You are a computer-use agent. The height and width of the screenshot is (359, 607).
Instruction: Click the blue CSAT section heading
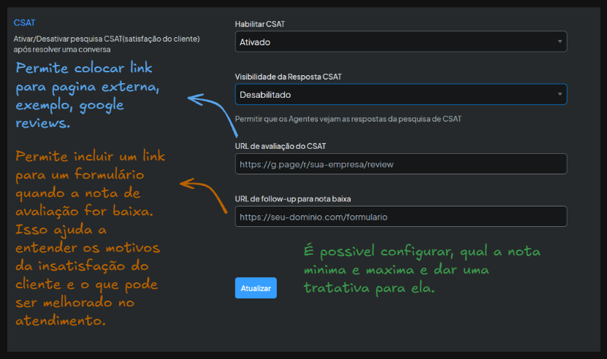(x=24, y=23)
